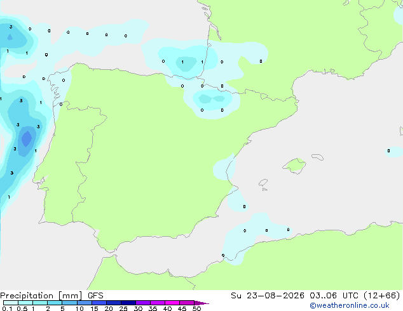
Task: Click the '50' legend scale value
Action: (x=196, y=308)
